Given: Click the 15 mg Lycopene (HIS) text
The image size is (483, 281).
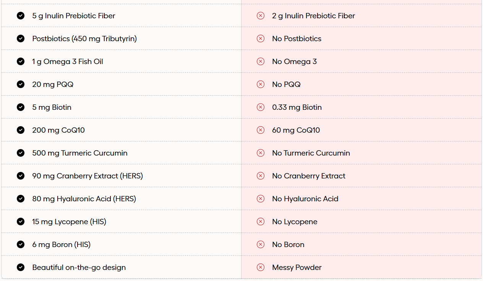Looking at the screenshot, I should click(x=69, y=222).
